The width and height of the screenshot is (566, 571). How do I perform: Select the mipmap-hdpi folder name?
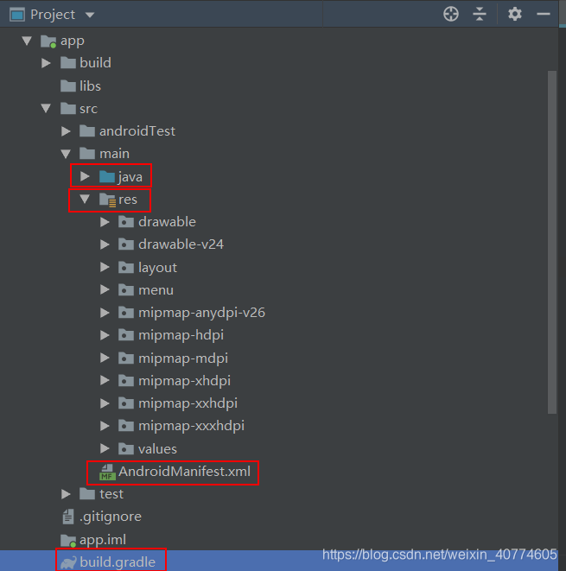pos(181,335)
